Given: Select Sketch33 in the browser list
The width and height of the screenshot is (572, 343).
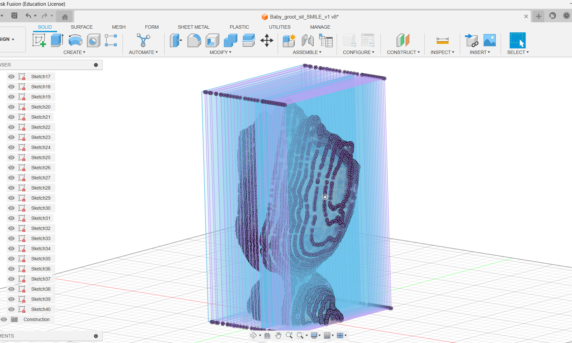Looking at the screenshot, I should (x=41, y=238).
